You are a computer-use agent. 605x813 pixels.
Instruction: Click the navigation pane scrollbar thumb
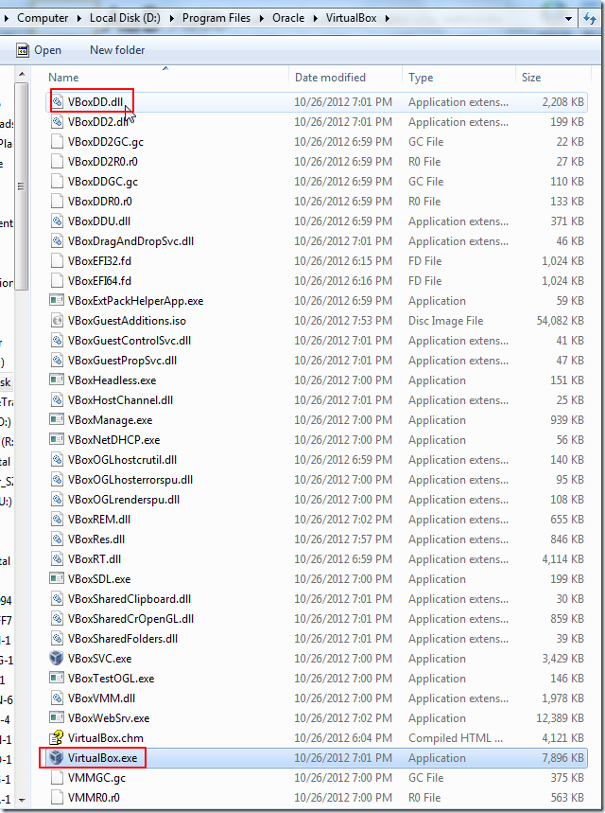tap(22, 186)
